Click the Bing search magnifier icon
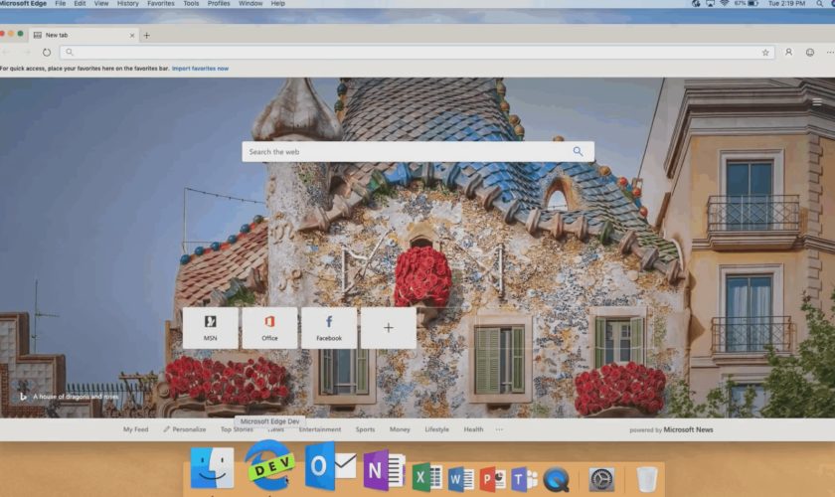Screen dimensions: 835x497 pos(578,152)
